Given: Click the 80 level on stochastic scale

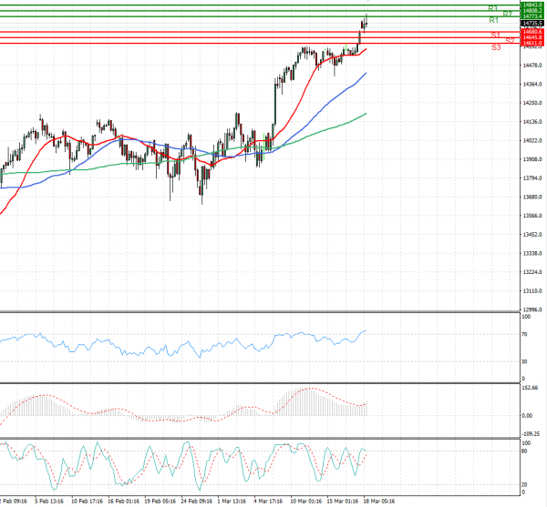Looking at the screenshot, I should [x=524, y=451].
